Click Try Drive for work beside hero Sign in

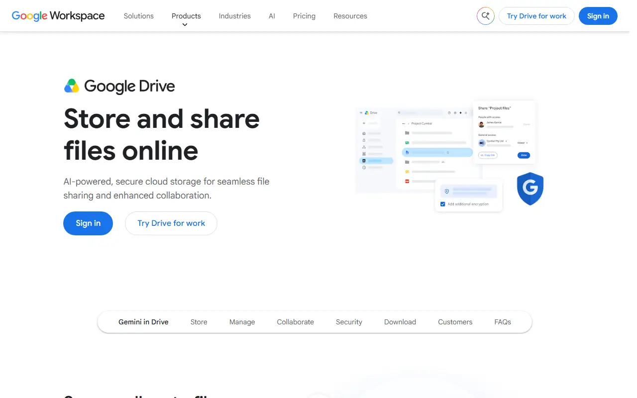[x=171, y=223]
